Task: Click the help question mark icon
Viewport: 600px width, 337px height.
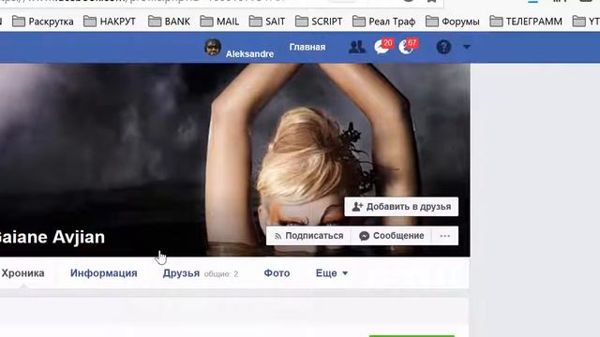Action: 443,47
